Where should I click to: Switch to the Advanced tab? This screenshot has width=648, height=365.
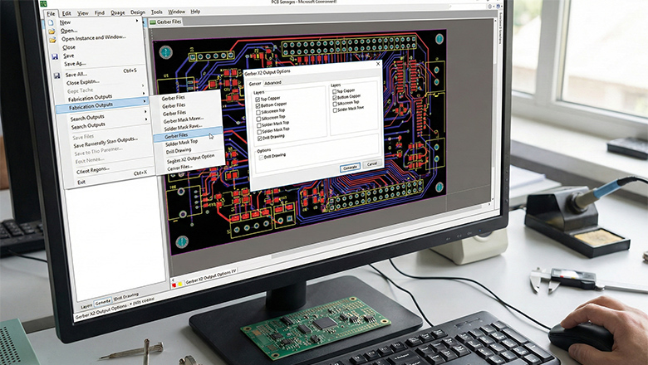273,83
